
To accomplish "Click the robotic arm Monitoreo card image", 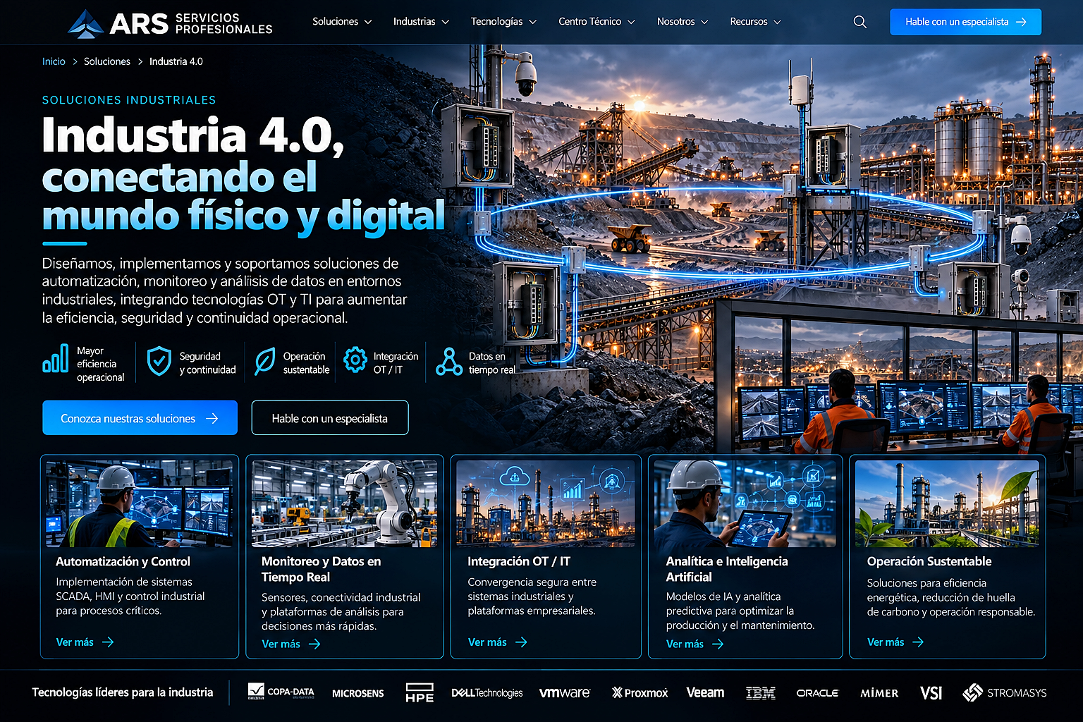I will tap(345, 503).
